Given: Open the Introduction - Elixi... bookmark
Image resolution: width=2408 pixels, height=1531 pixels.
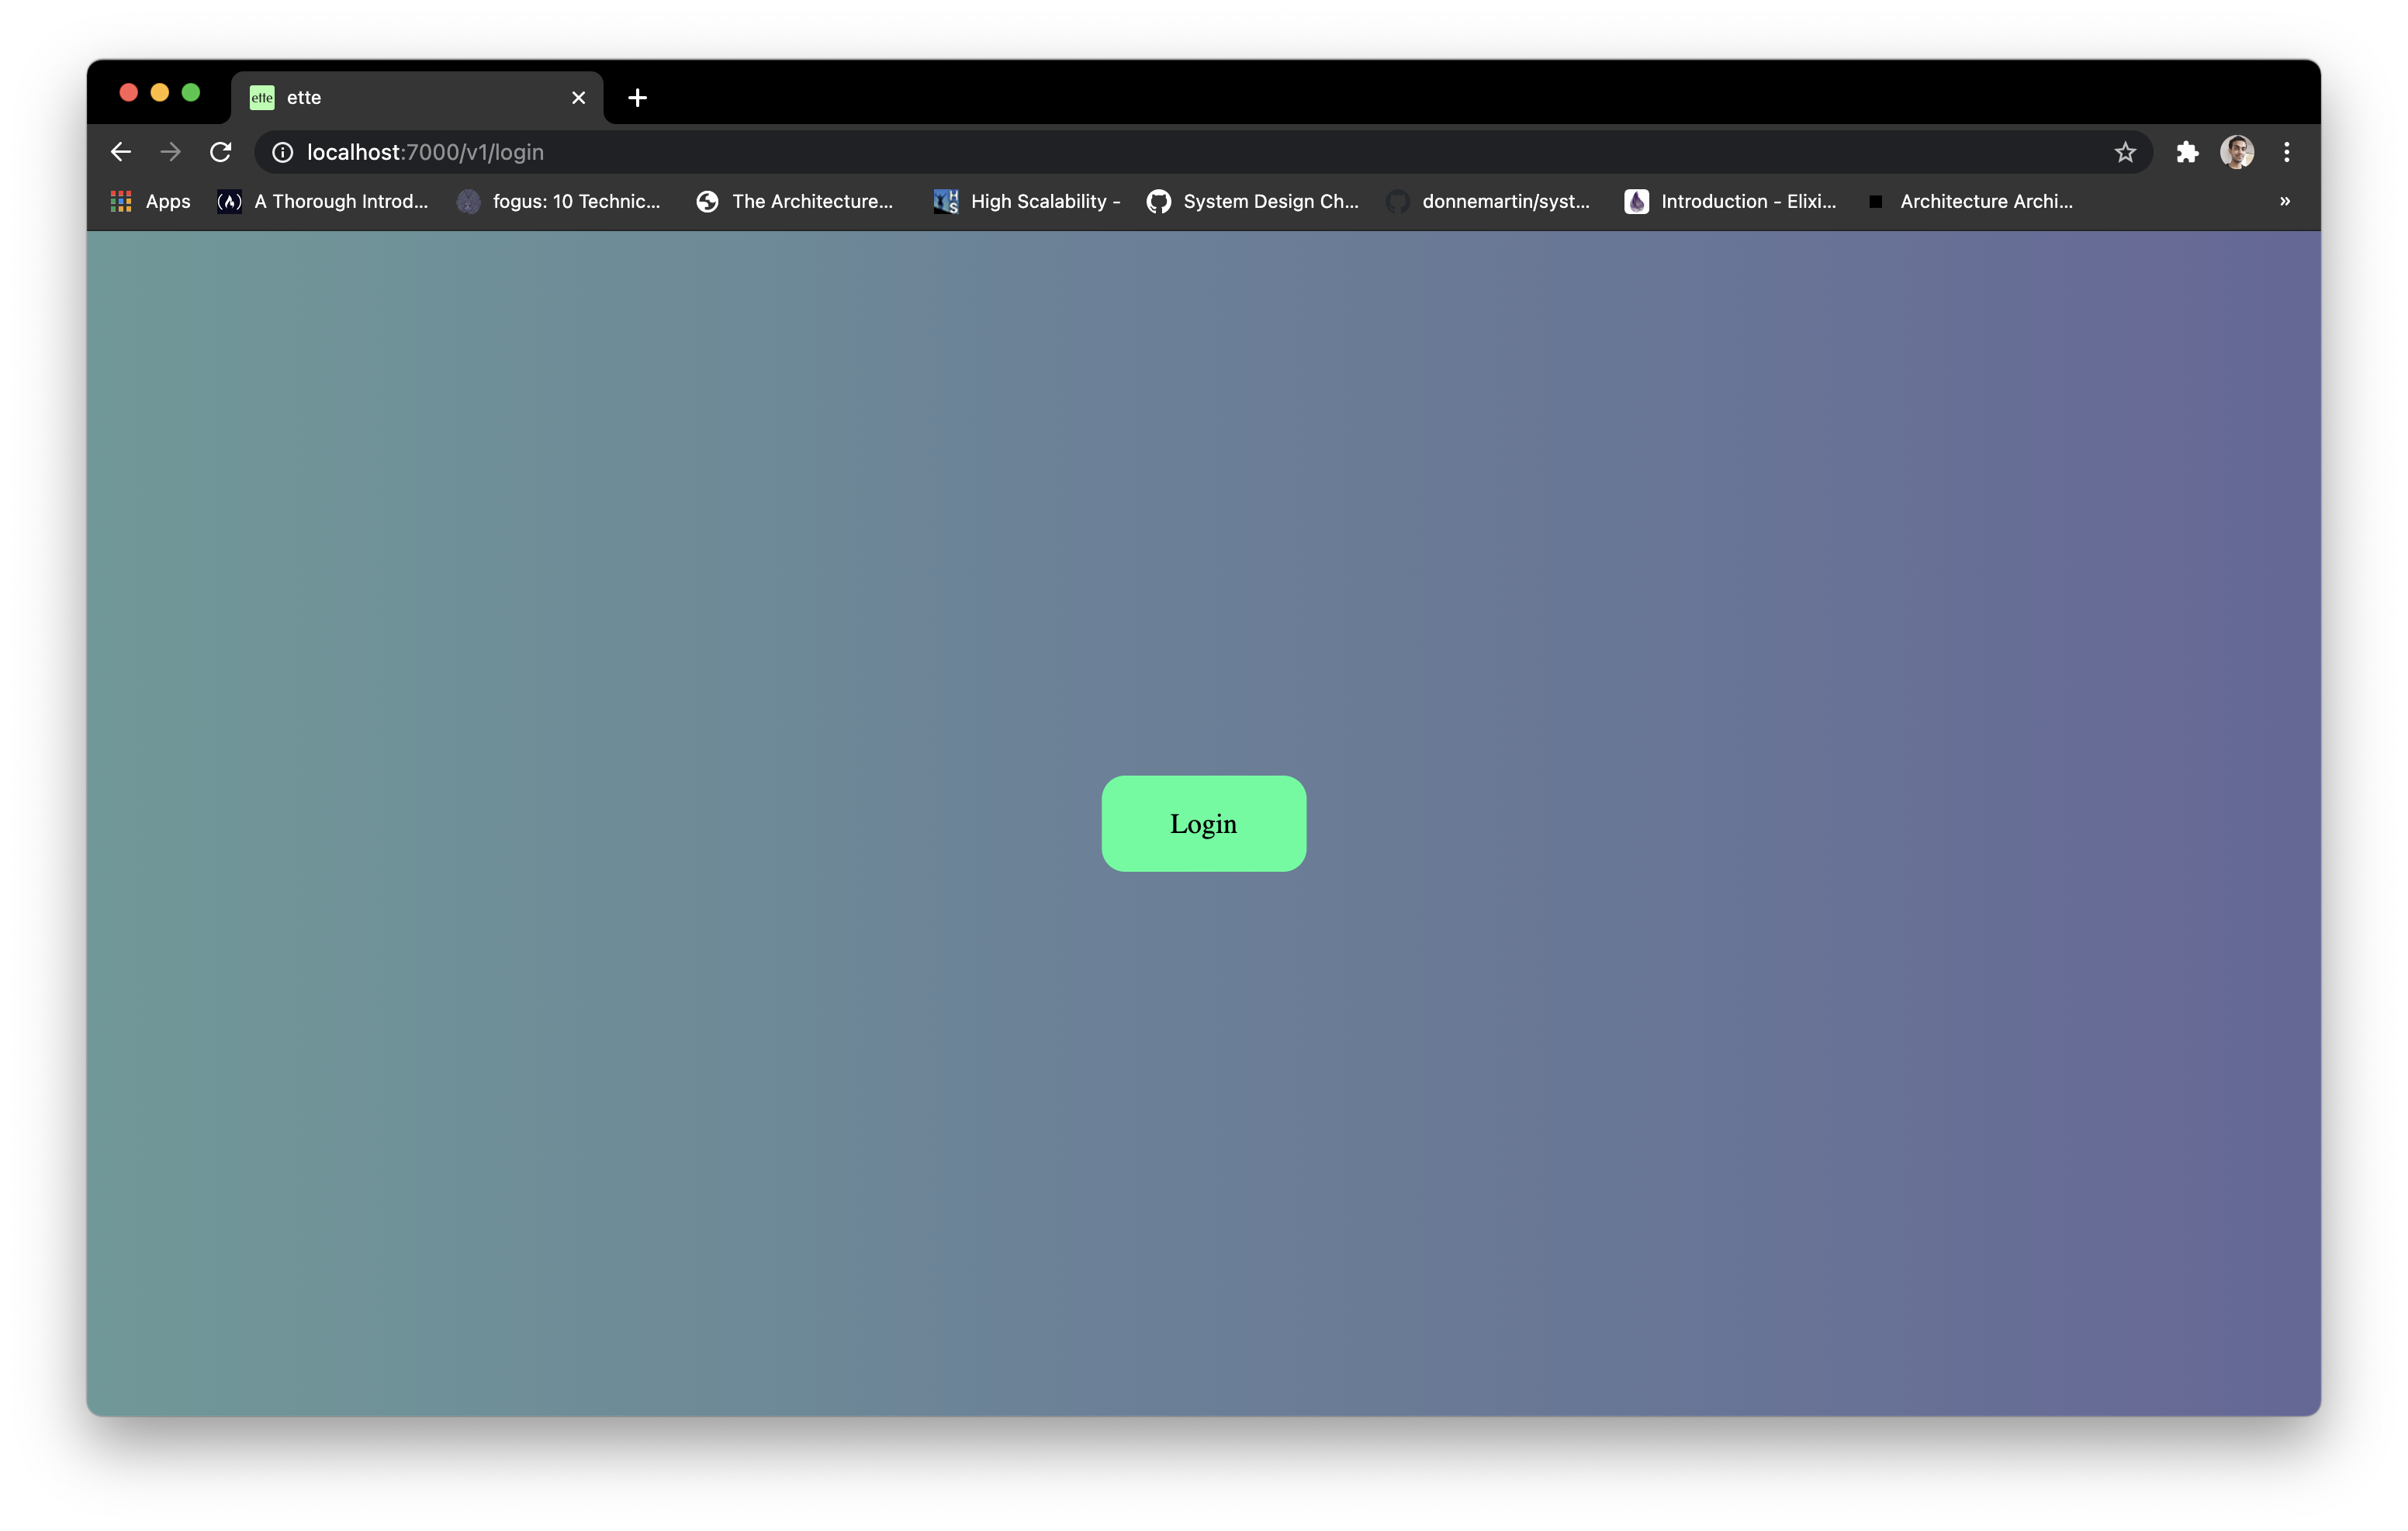Looking at the screenshot, I should (1731, 201).
